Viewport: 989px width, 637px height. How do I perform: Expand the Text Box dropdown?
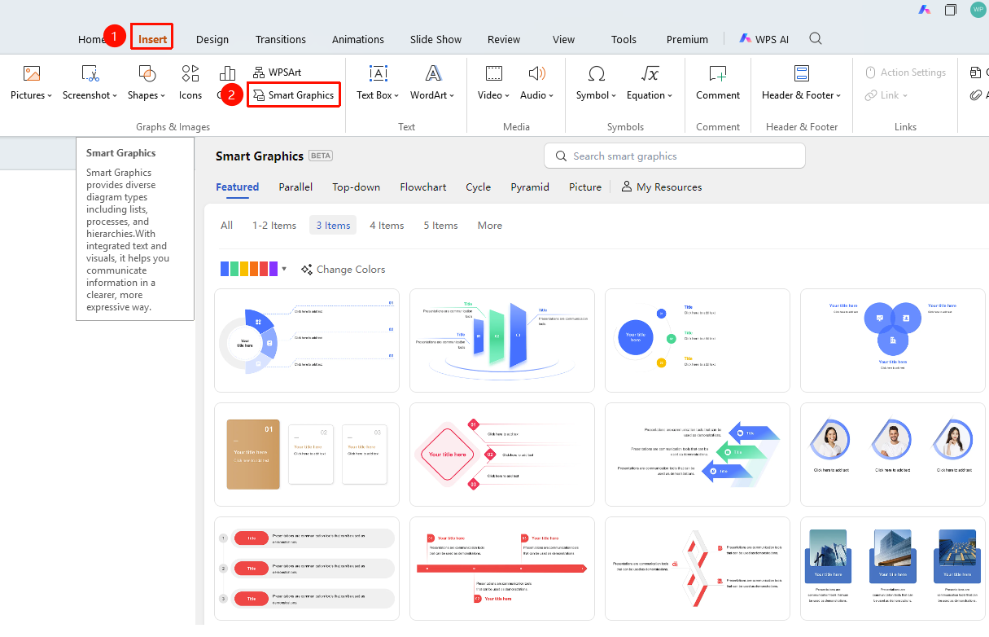click(x=398, y=96)
